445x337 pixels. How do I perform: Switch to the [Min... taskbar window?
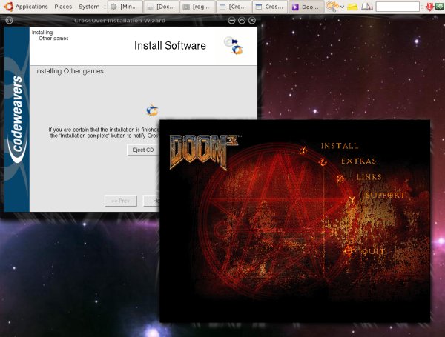click(125, 7)
